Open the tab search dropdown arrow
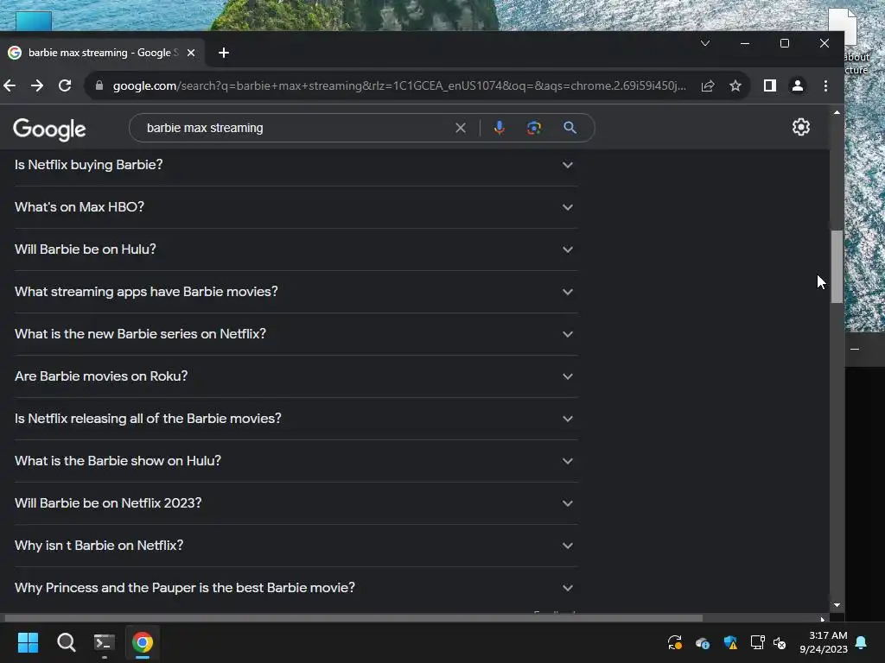This screenshot has width=885, height=663. click(x=705, y=43)
